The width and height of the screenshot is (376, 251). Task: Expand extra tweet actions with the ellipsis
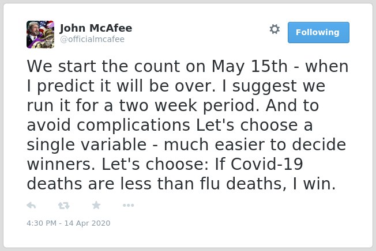[128, 206]
